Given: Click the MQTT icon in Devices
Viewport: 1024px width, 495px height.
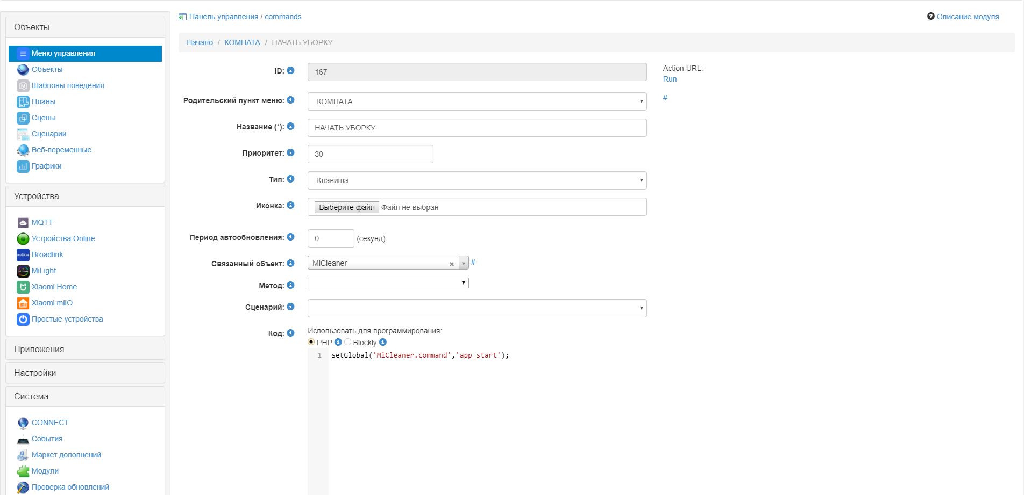Looking at the screenshot, I should 23,223.
